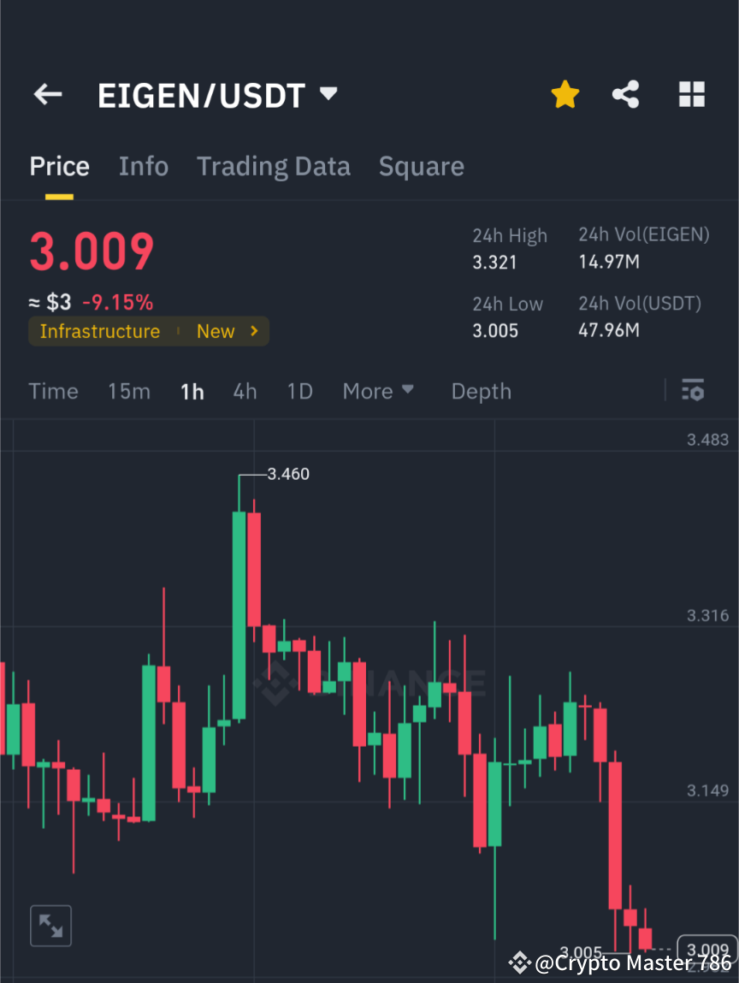Image resolution: width=739 pixels, height=983 pixels.
Task: Open the chart settings icon beside Depth
Action: point(693,391)
